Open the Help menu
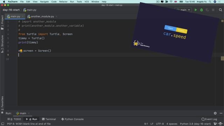Image resolution: width=224 pixels, height=126 pixels. click(104, 2)
